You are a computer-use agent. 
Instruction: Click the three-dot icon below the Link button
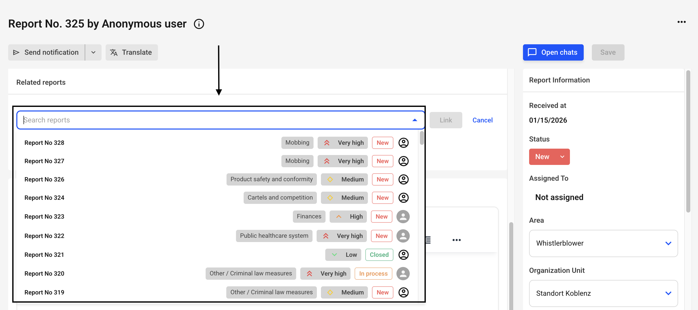456,240
